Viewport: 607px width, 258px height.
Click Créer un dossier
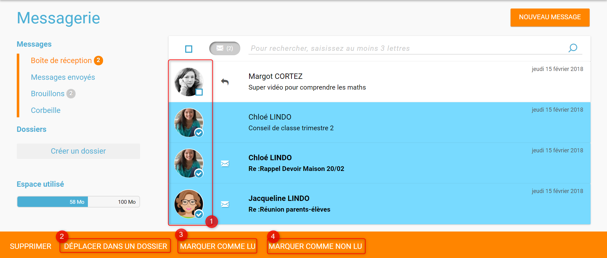78,151
